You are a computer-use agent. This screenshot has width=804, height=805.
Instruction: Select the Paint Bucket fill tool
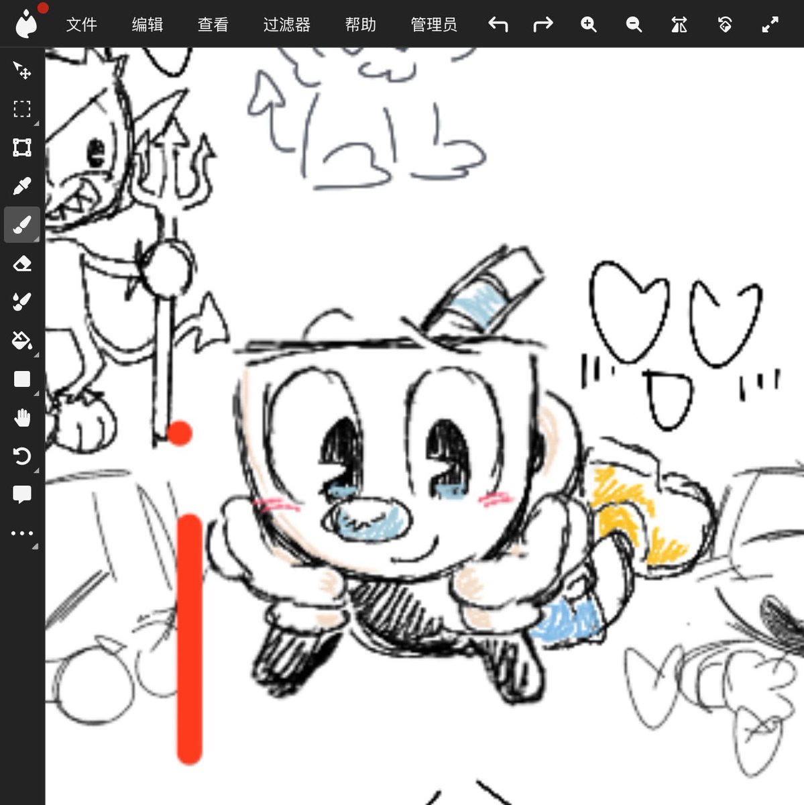click(22, 341)
